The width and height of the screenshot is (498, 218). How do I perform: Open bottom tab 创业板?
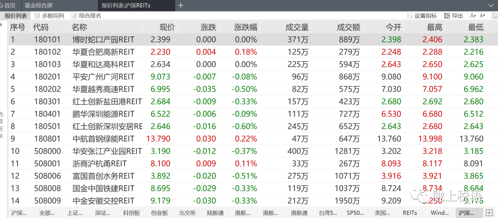[x=160, y=212]
